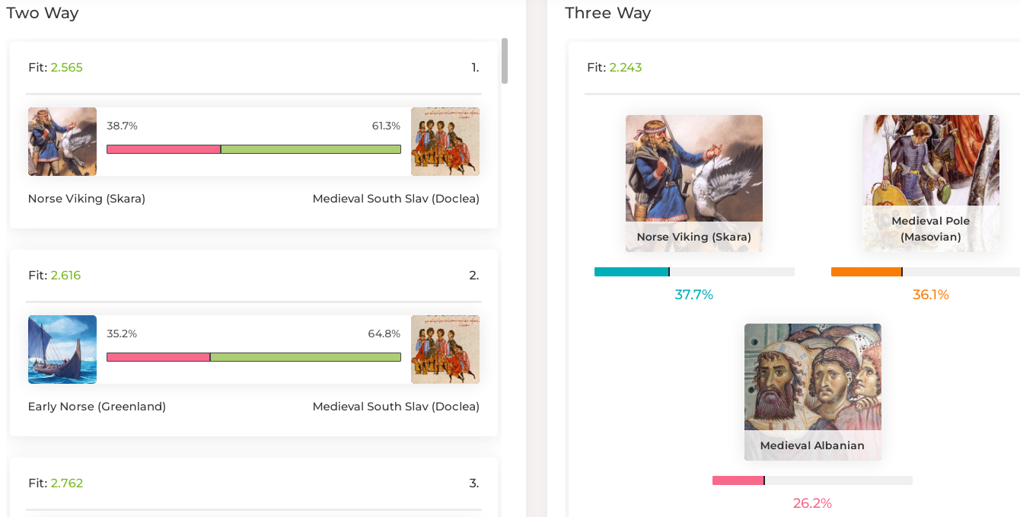Screen dimensions: 1020x517
Task: Click the pink 38.7% bar segment
Action: (x=164, y=149)
